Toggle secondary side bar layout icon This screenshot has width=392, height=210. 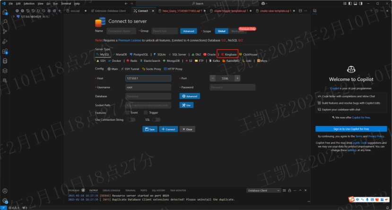tap(360, 3)
